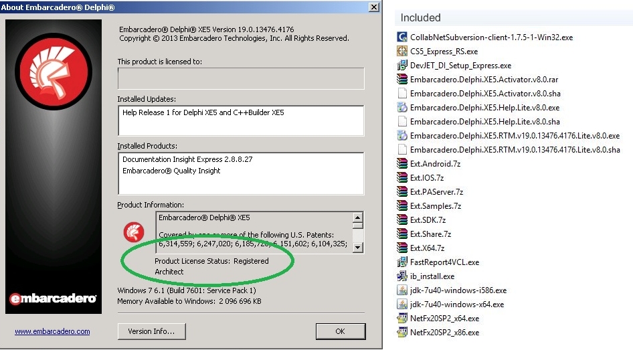Click the CollabNetSubversion-client file icon
The image size is (633, 350).
point(402,37)
